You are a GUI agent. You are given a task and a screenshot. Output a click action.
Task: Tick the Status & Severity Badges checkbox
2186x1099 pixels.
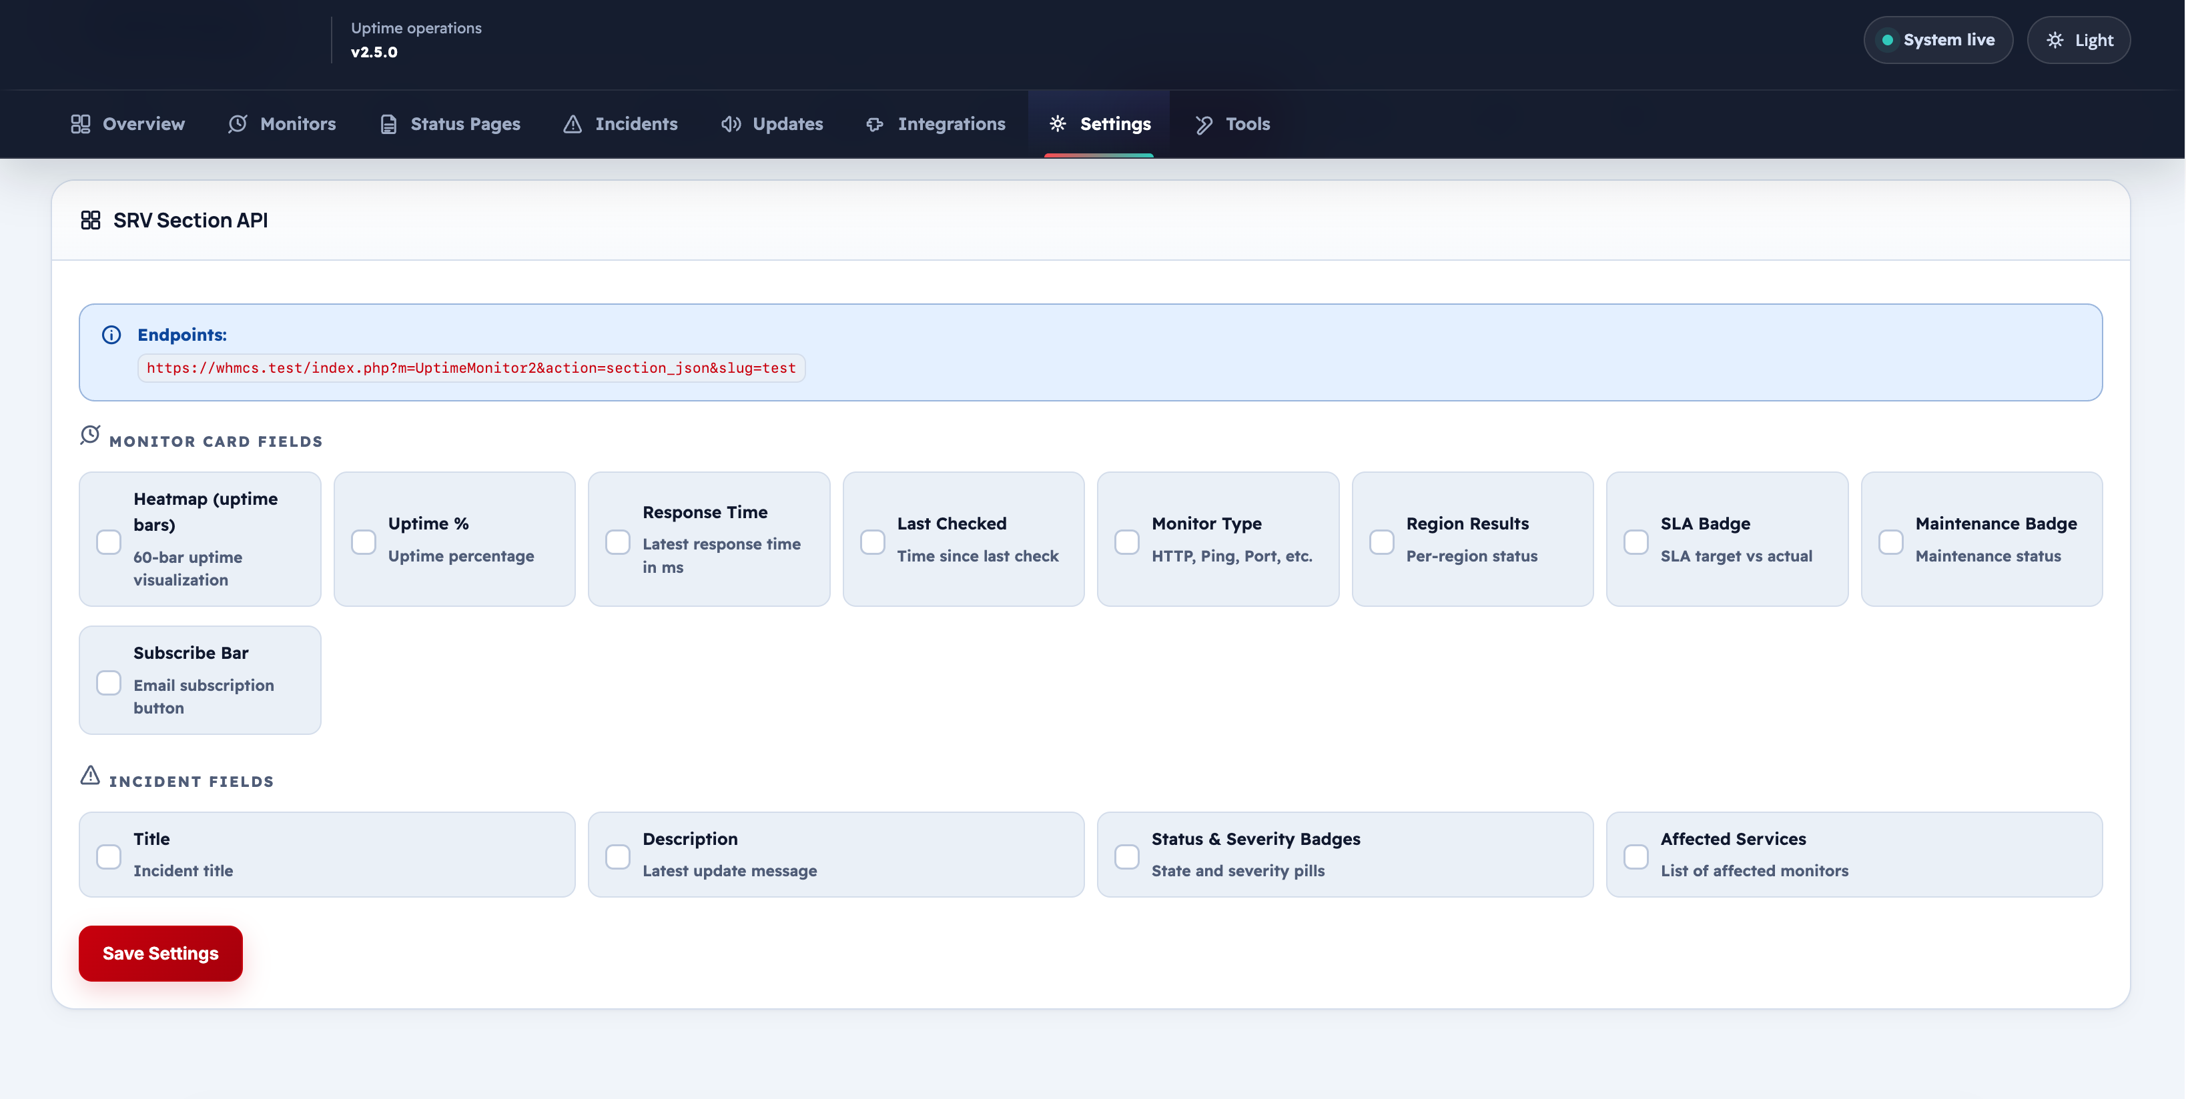[x=1127, y=856]
